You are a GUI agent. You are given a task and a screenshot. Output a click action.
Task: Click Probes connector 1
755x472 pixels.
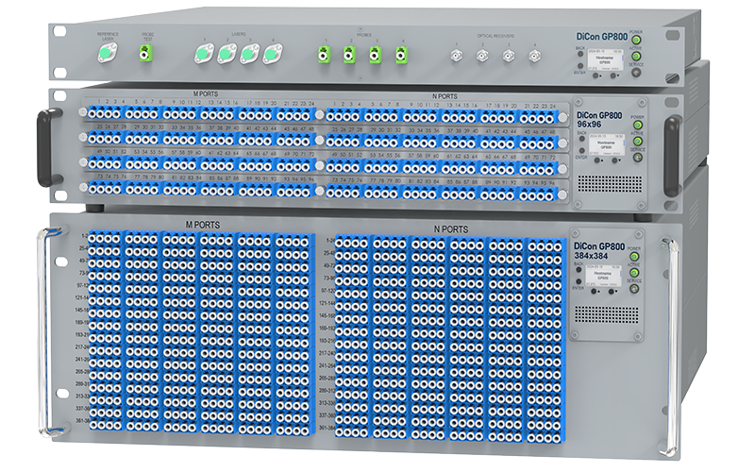(x=324, y=54)
